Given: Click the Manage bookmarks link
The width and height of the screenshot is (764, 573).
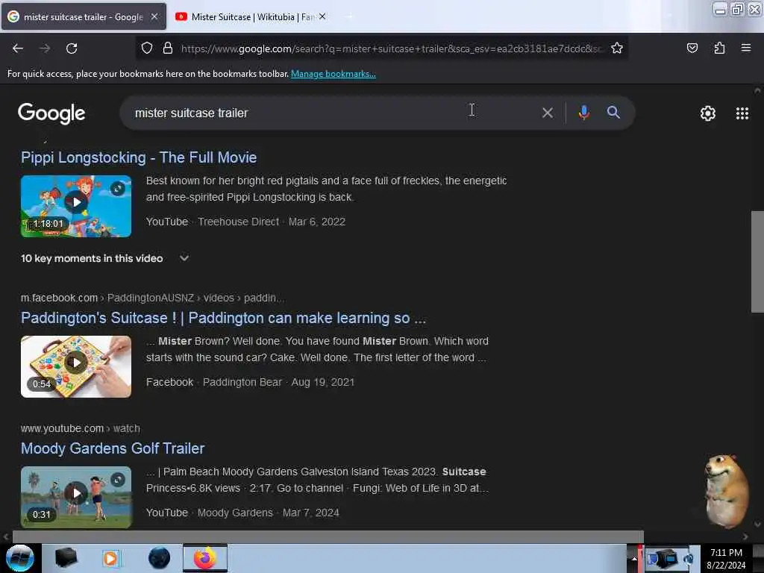Looking at the screenshot, I should [x=334, y=74].
